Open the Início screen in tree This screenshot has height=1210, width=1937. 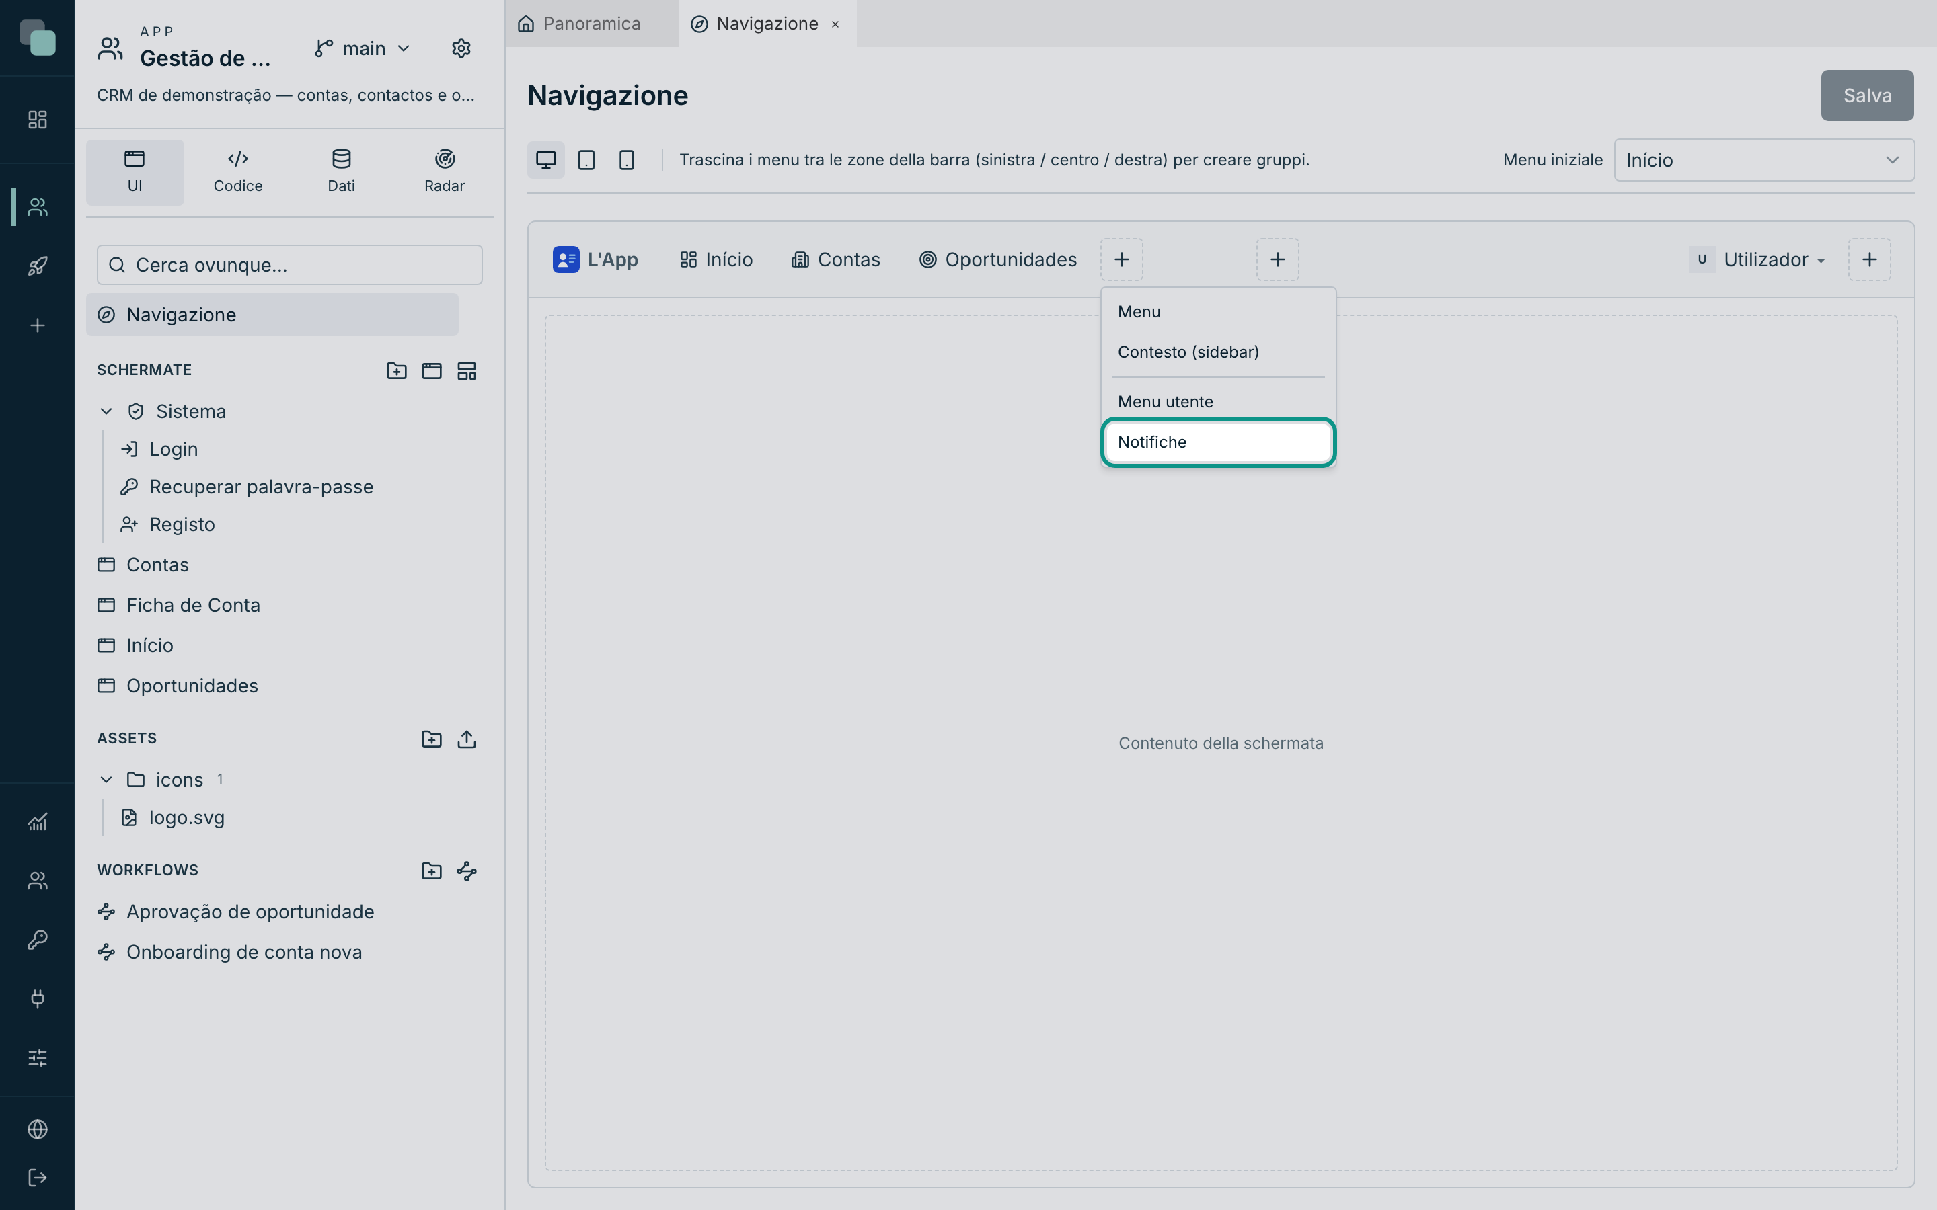click(x=135, y=645)
